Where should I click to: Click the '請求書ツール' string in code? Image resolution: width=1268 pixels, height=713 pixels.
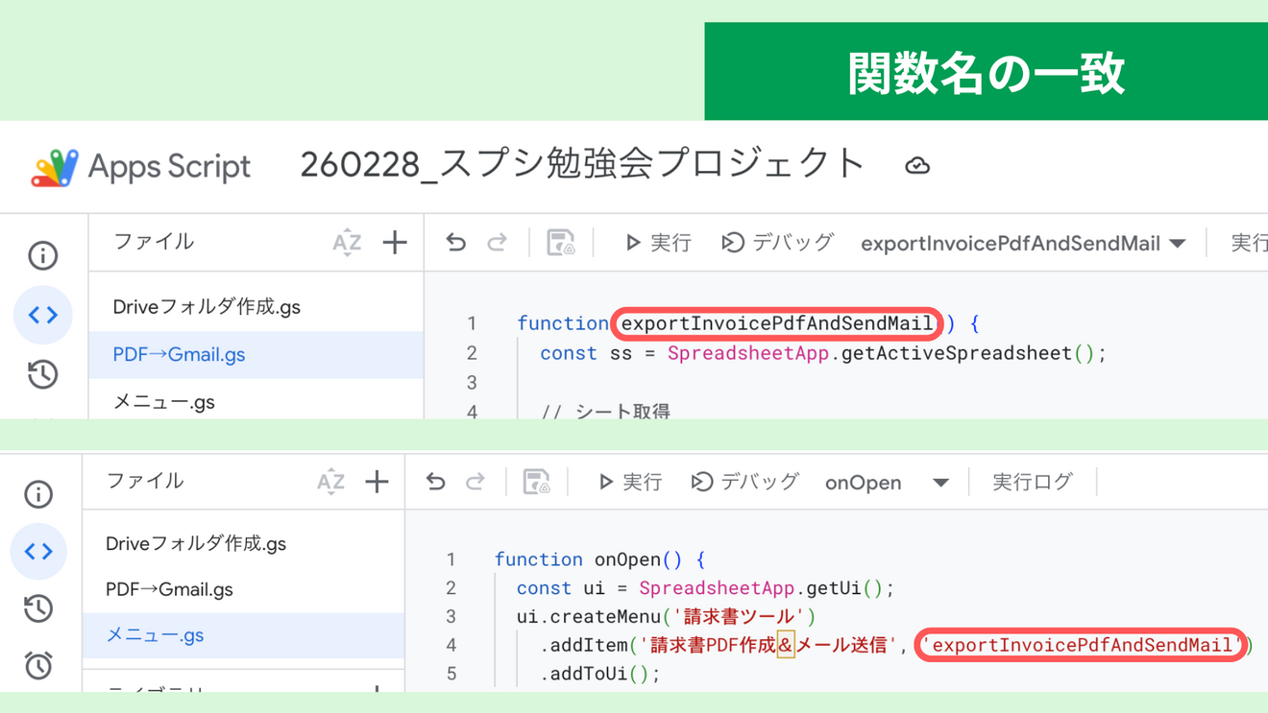click(x=740, y=616)
